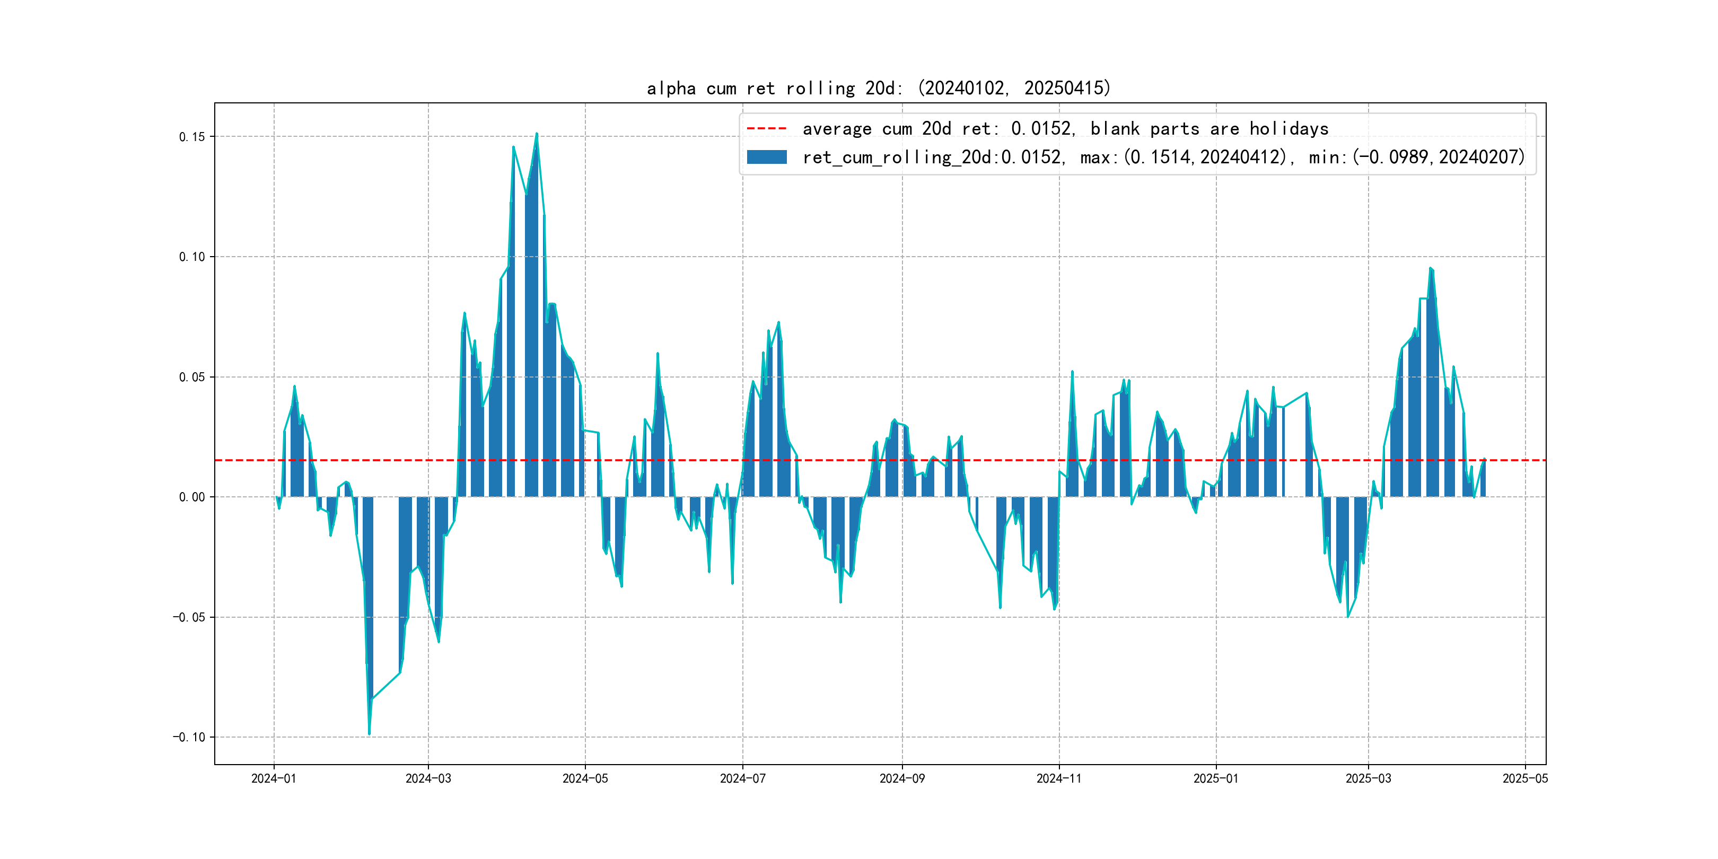Click the 2024-09 x-axis tick label

[x=901, y=778]
